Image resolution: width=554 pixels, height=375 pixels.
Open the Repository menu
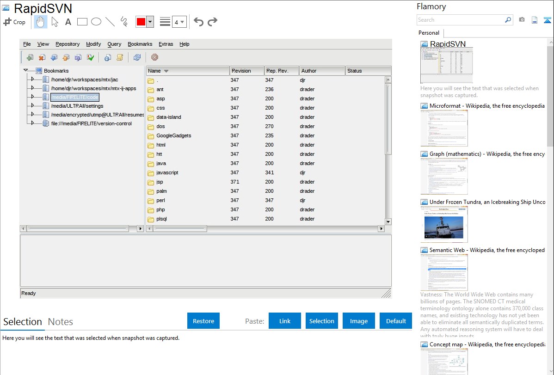[x=68, y=44]
